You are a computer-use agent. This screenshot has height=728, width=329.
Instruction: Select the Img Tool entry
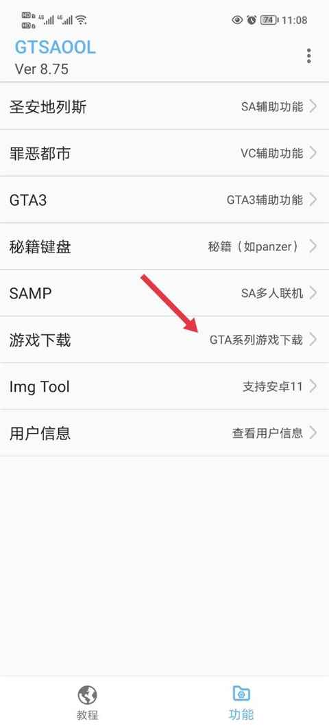pos(164,386)
